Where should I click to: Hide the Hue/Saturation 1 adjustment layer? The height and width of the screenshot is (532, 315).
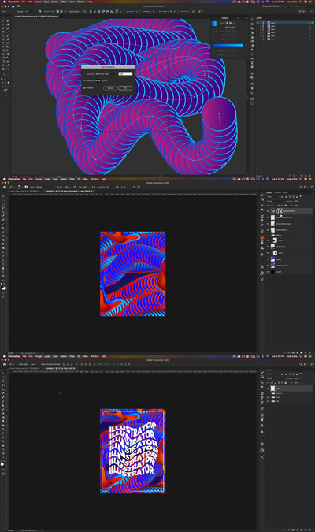pyautogui.click(x=268, y=211)
